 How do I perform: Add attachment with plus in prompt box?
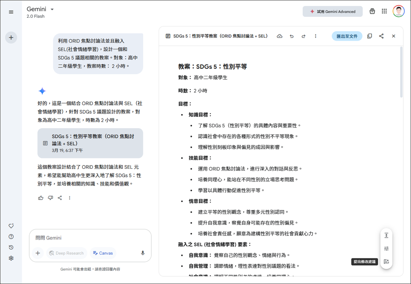pos(38,253)
